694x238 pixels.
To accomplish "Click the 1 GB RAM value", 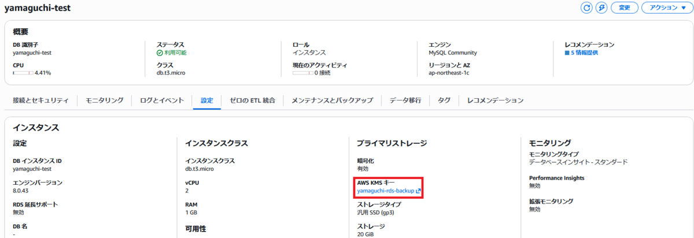I will [x=191, y=213].
